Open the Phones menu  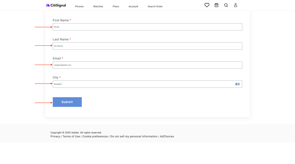tap(79, 6)
